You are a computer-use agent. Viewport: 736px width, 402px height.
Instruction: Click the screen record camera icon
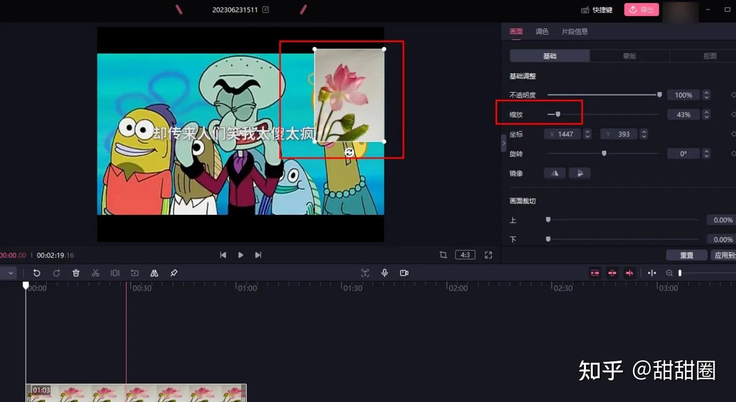404,273
